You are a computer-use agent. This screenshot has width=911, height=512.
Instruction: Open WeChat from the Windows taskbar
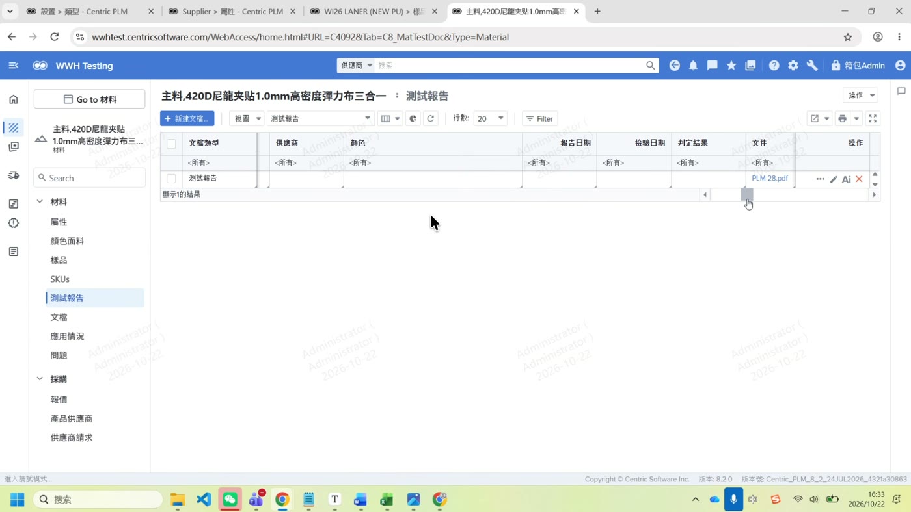(230, 499)
